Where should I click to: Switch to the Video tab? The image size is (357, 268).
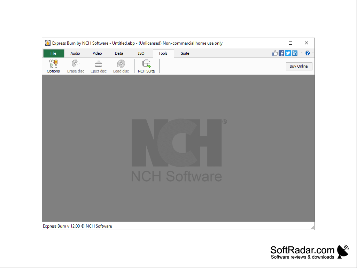click(x=97, y=53)
